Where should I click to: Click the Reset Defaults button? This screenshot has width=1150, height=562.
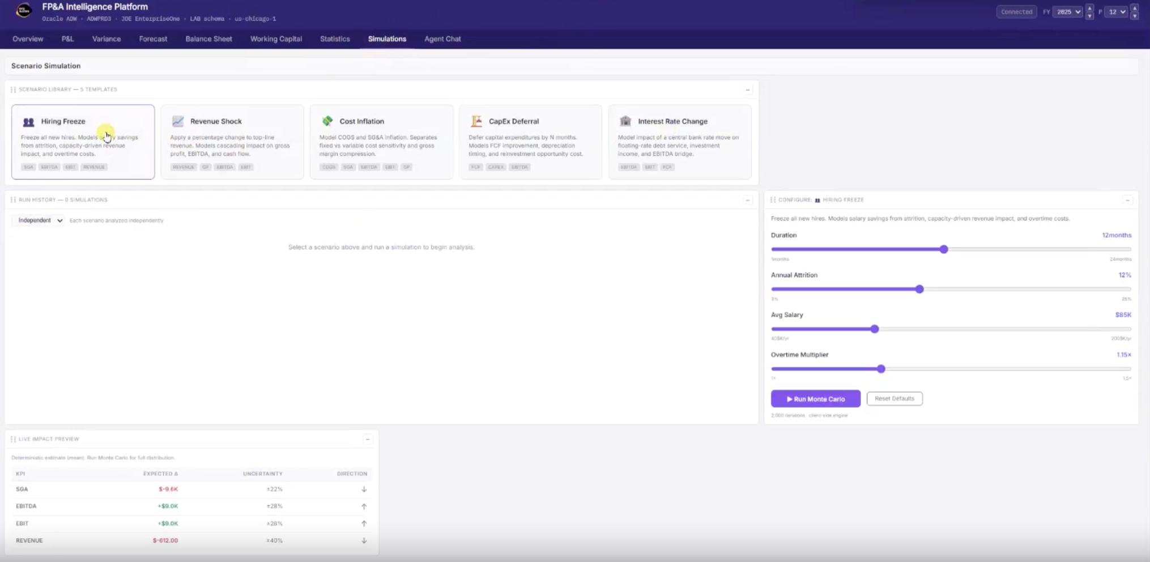[894, 399]
